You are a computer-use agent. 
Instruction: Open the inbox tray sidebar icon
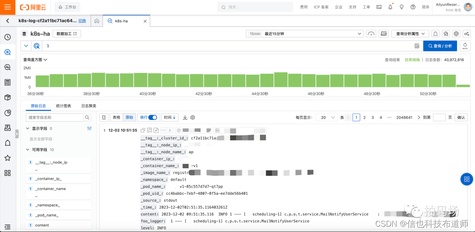click(x=7, y=128)
